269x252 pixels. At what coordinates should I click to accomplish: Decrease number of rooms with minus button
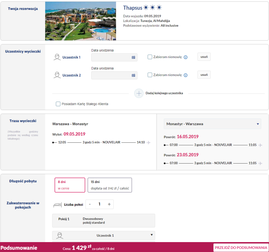pyautogui.click(x=90, y=204)
